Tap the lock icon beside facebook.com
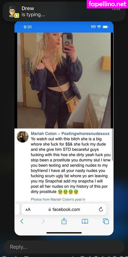 (50, 209)
